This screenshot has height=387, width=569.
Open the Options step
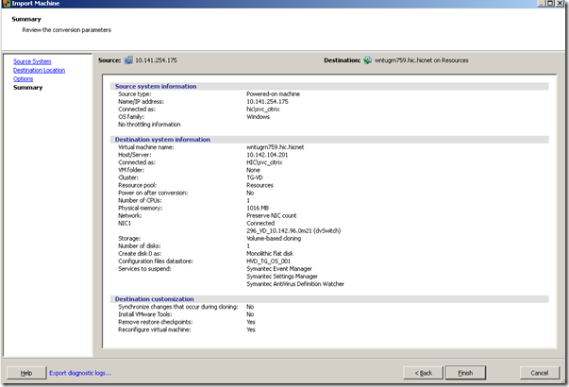pos(23,79)
